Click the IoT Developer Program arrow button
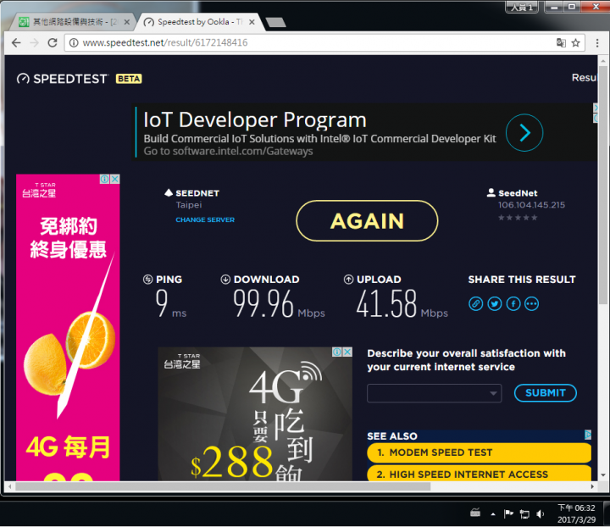This screenshot has height=527, width=610. [x=524, y=133]
